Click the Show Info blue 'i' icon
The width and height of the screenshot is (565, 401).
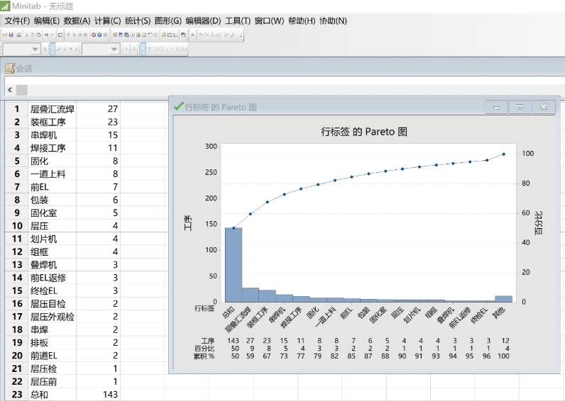[x=133, y=35]
